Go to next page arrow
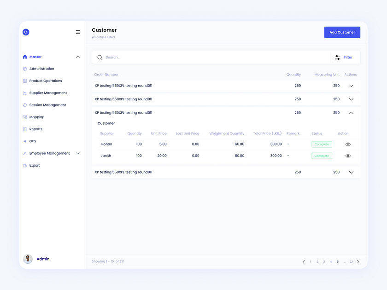The height and width of the screenshot is (290, 387). coord(358,261)
